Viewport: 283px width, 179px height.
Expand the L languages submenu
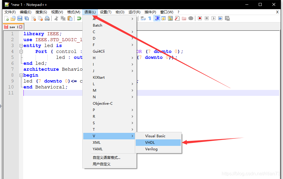[x=110, y=84]
